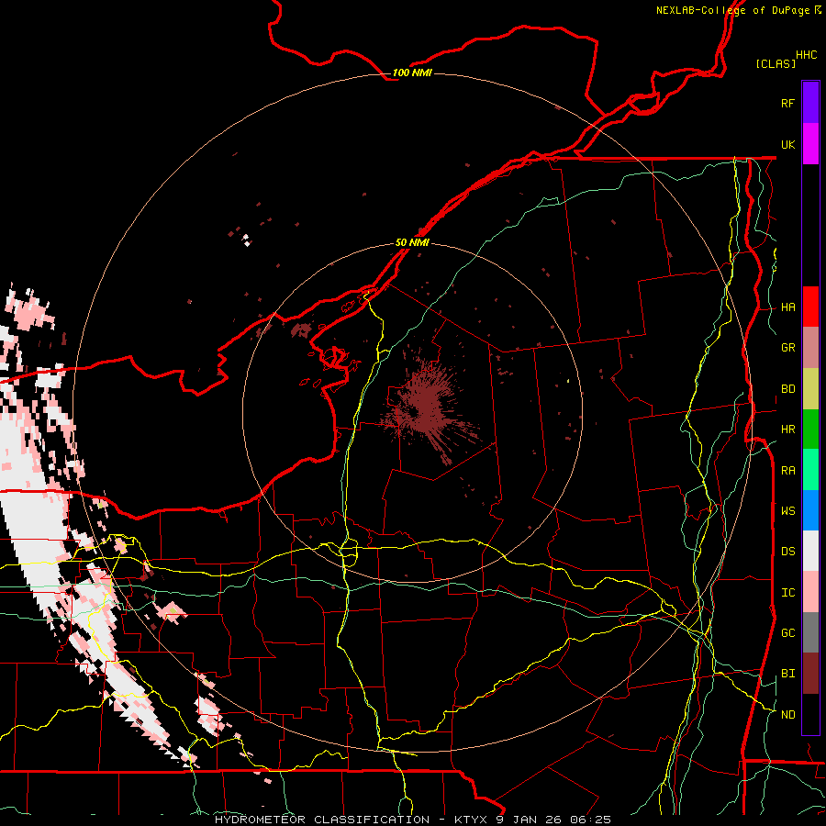826x826 pixels.
Task: Click the white DS legend swatch
Action: click(x=810, y=551)
